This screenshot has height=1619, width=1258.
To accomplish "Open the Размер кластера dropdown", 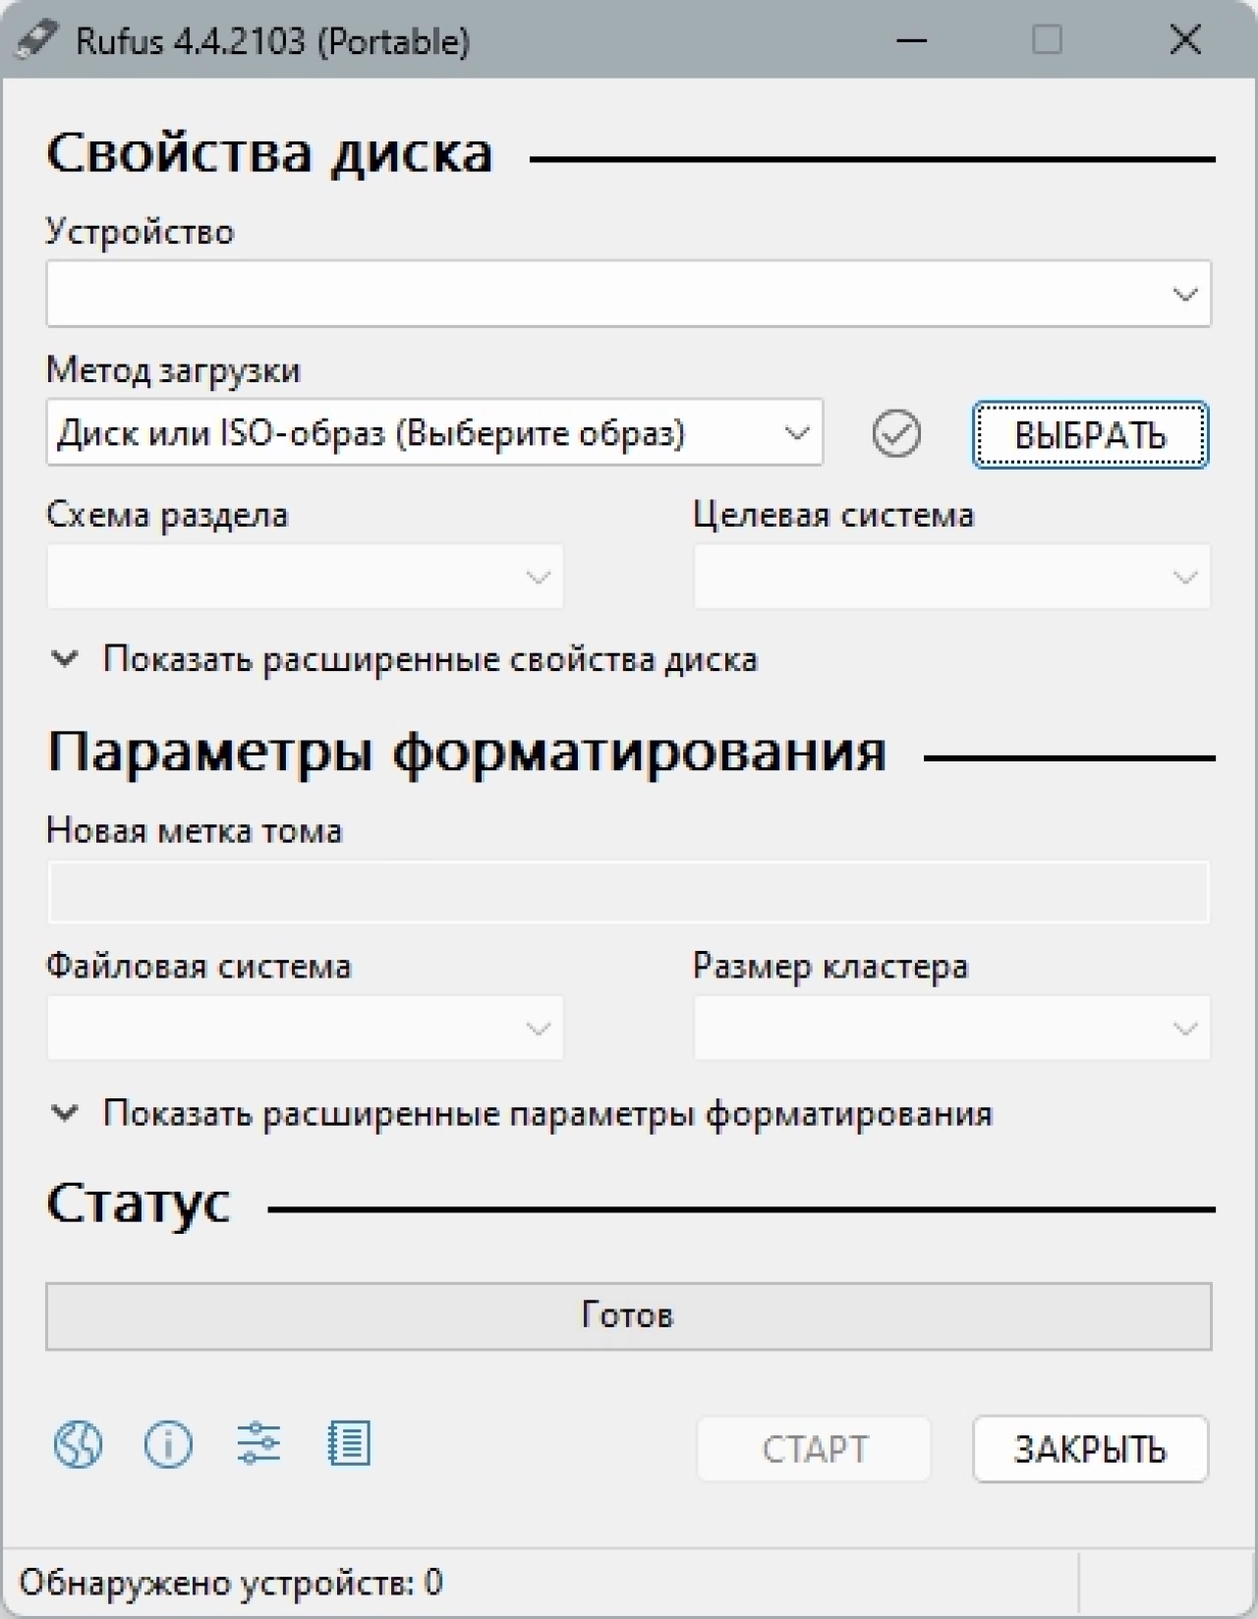I will coord(951,1028).
